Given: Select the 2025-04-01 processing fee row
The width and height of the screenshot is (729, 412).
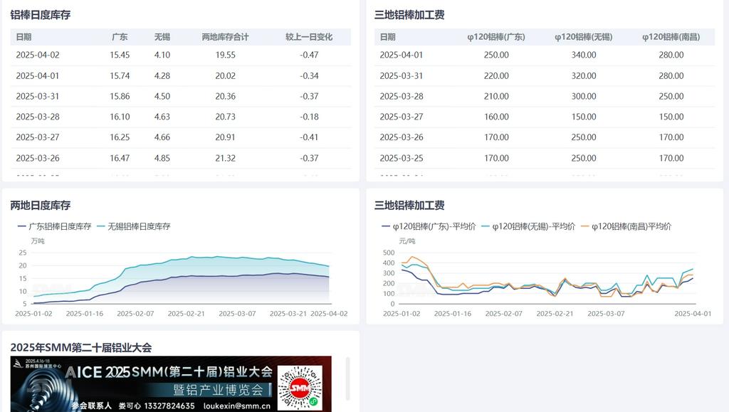Looking at the screenshot, I should click(x=544, y=55).
